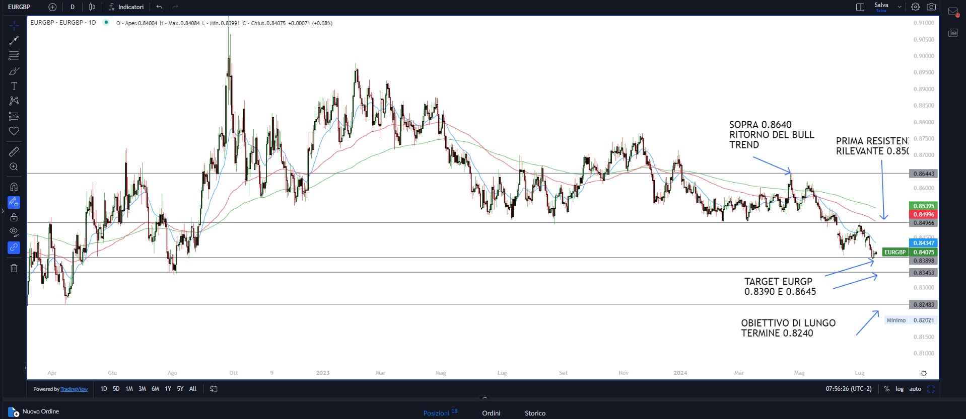The height and width of the screenshot is (419, 966).
Task: Open the go-to-date calendar icon
Action: coord(214,389)
